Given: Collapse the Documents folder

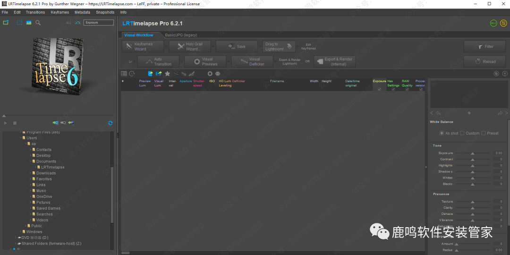Looking at the screenshot, I should [30, 161].
